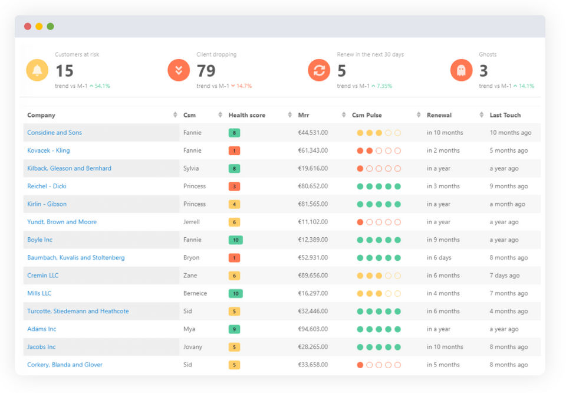Click the fourth green pulse dot for Jacobs Inc

pos(388,347)
